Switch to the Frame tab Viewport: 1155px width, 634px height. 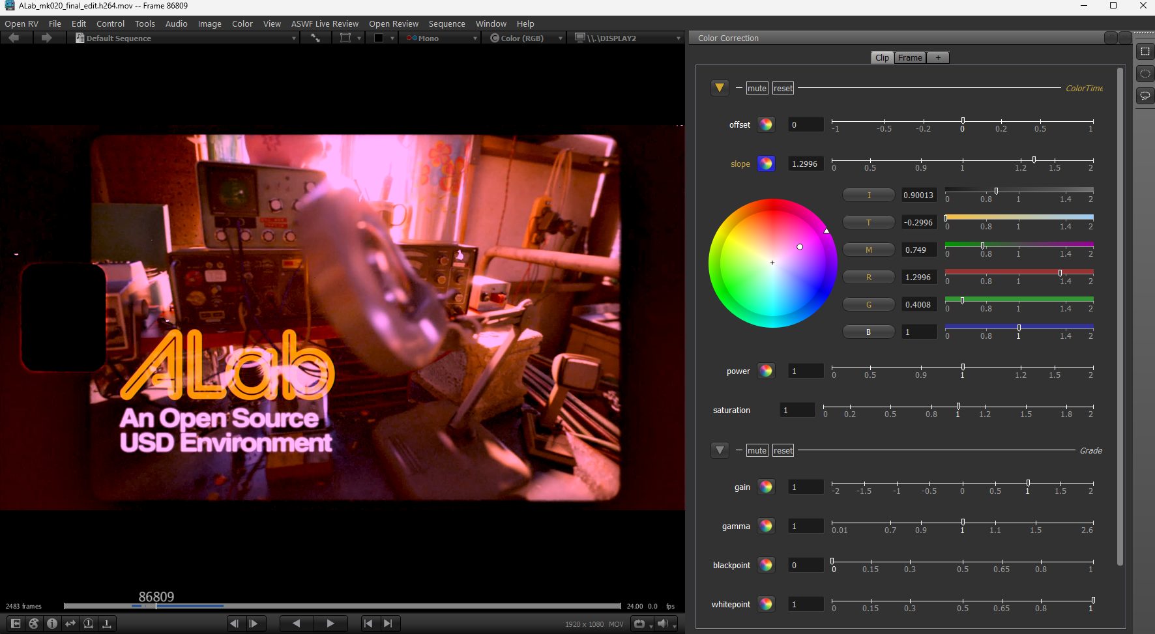click(x=910, y=58)
